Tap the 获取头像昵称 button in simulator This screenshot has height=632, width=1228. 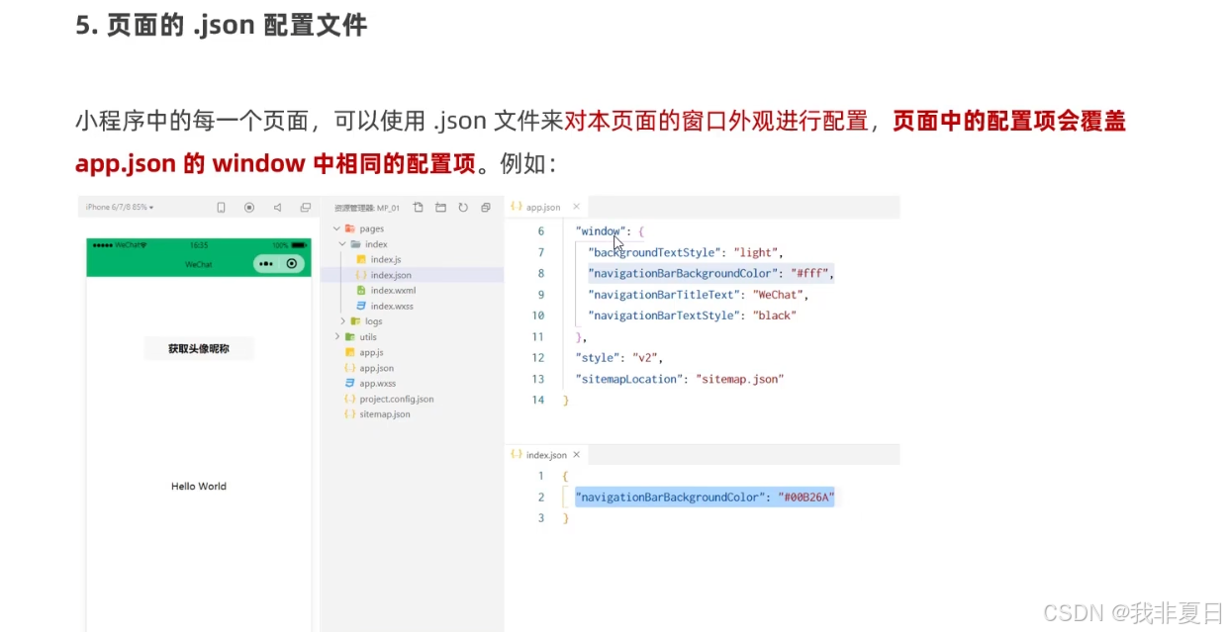pyautogui.click(x=199, y=348)
